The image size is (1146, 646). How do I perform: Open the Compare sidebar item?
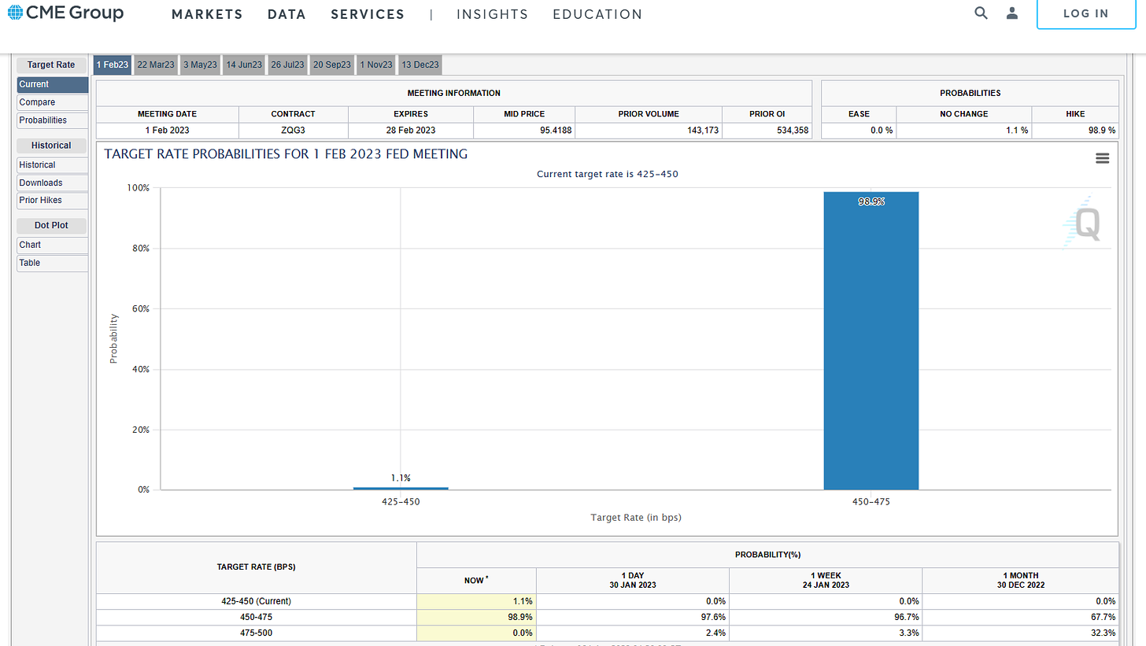click(x=53, y=102)
